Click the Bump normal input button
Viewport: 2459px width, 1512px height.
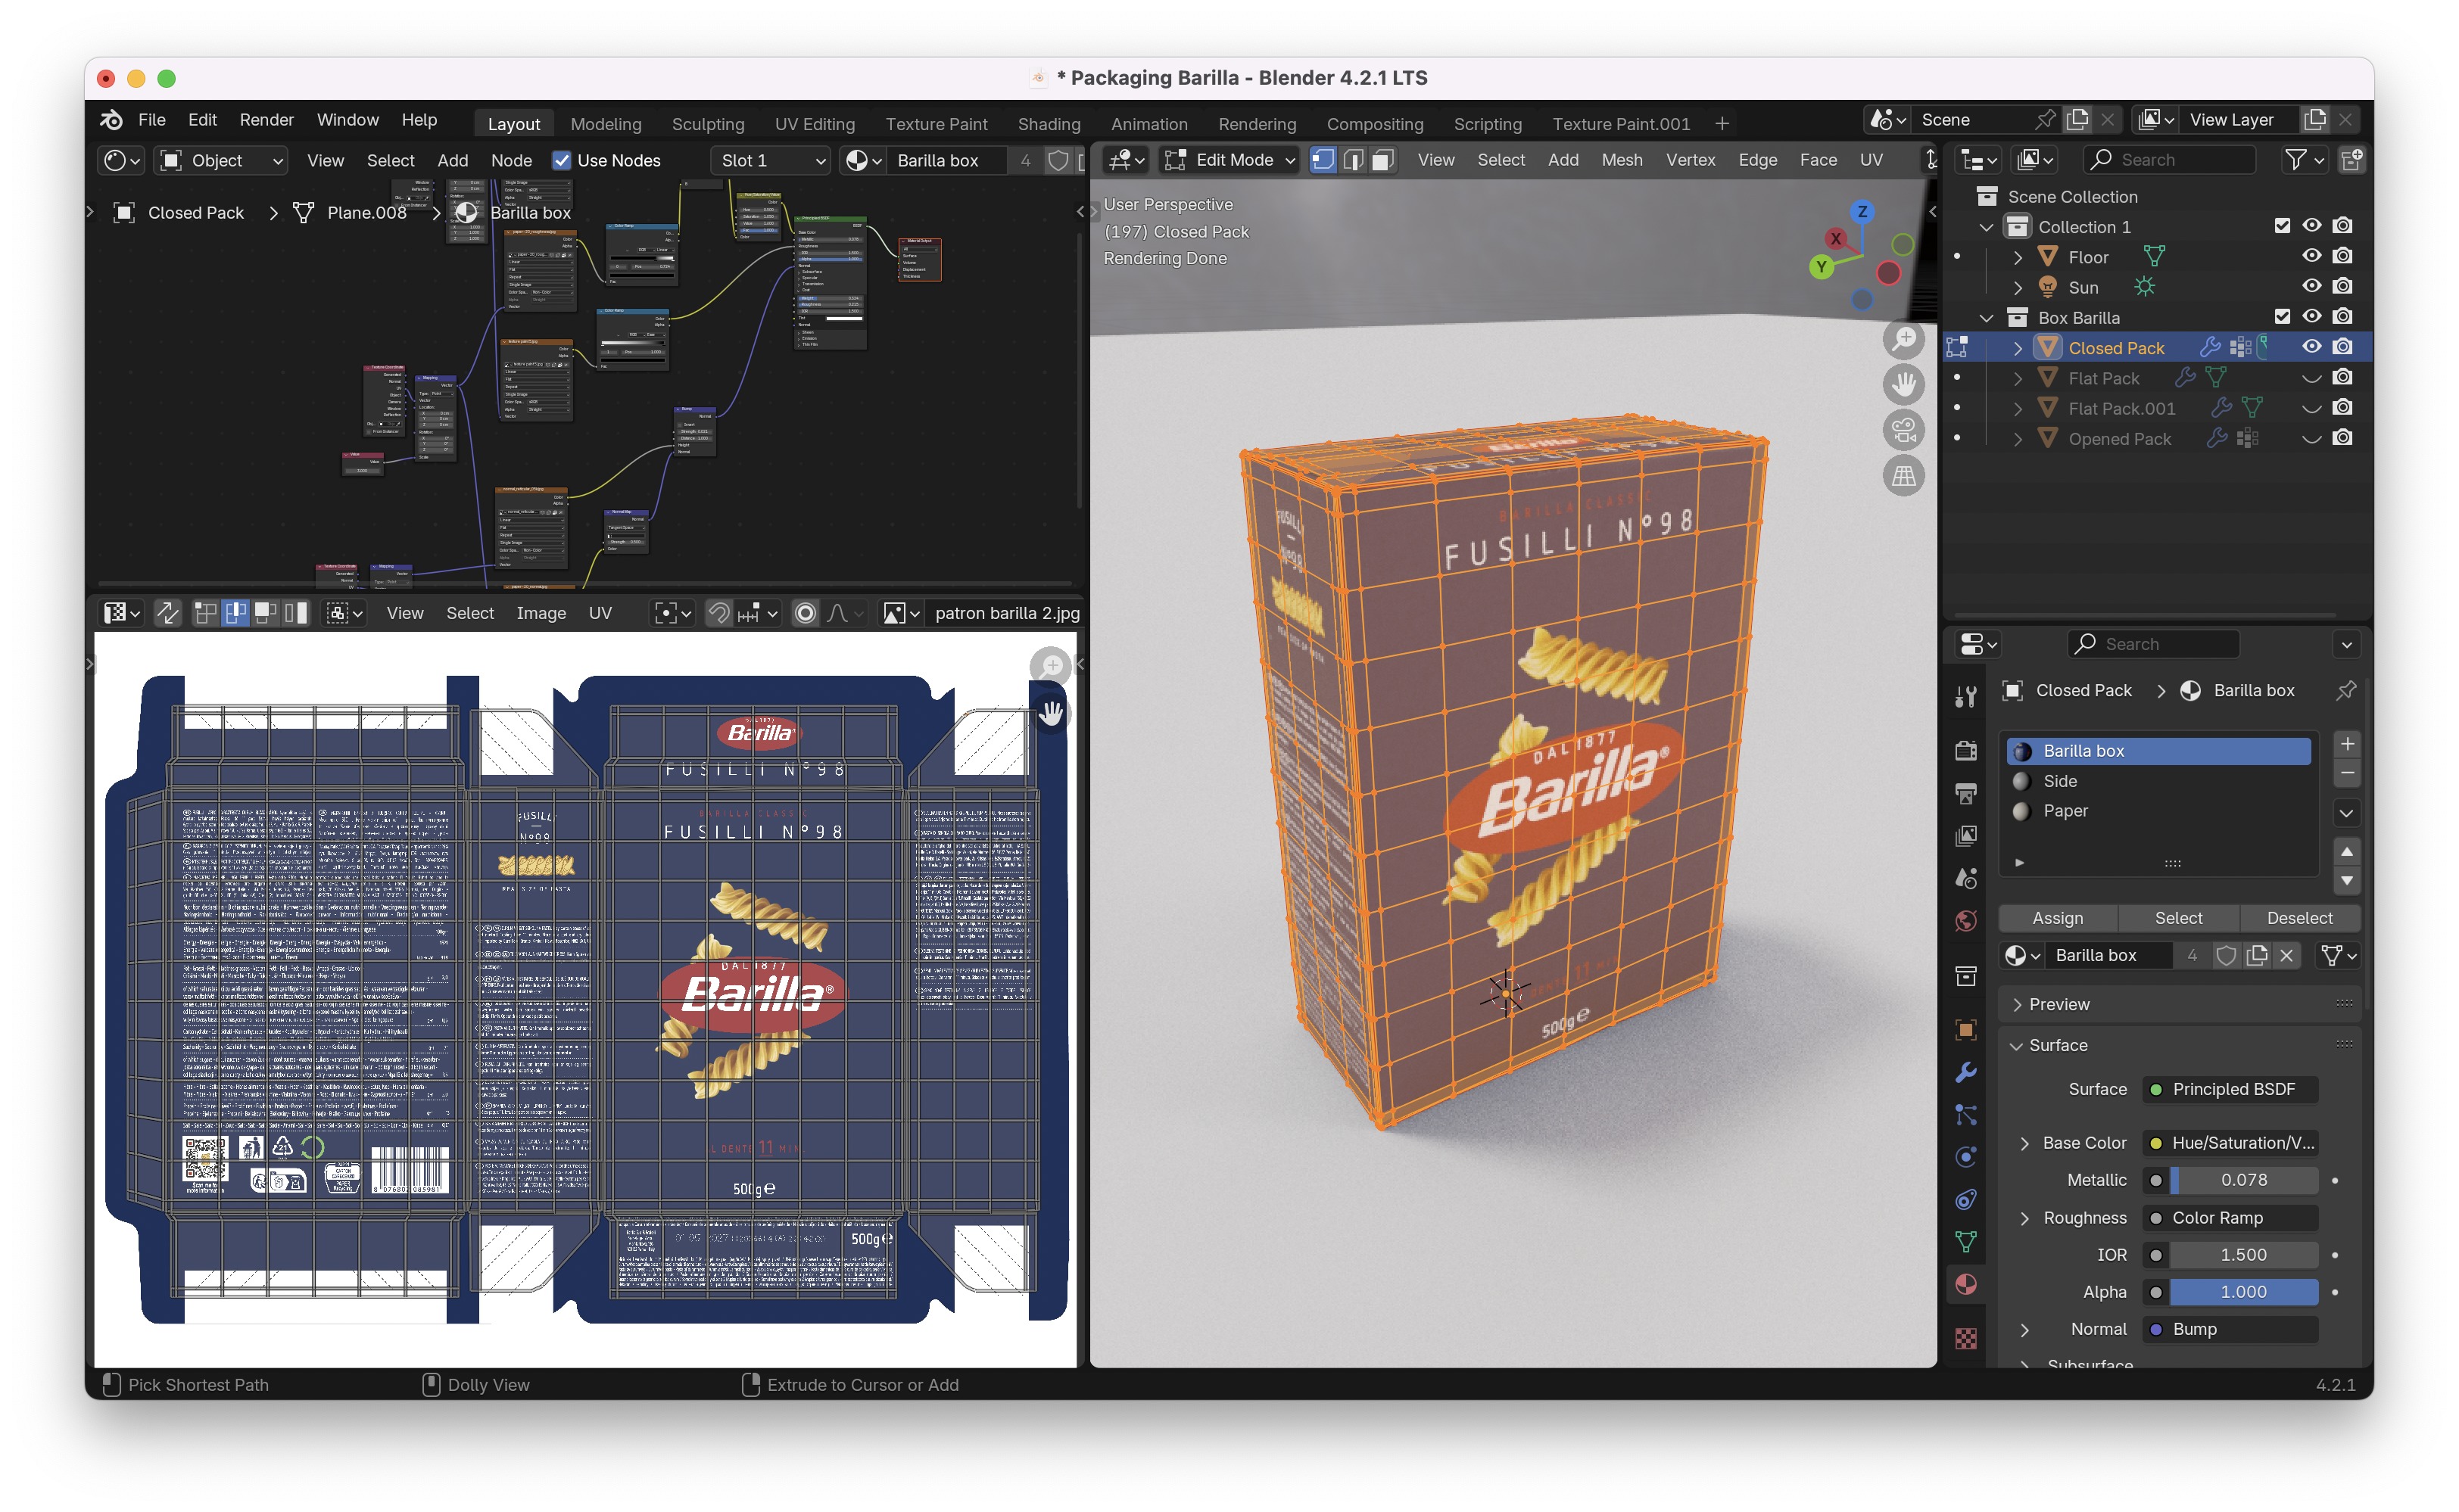(2230, 1329)
